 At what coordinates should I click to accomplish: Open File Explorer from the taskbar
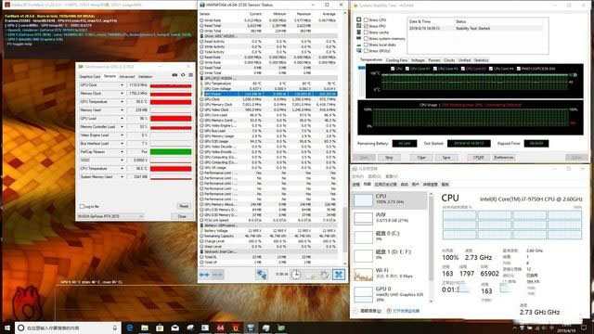tap(145, 328)
